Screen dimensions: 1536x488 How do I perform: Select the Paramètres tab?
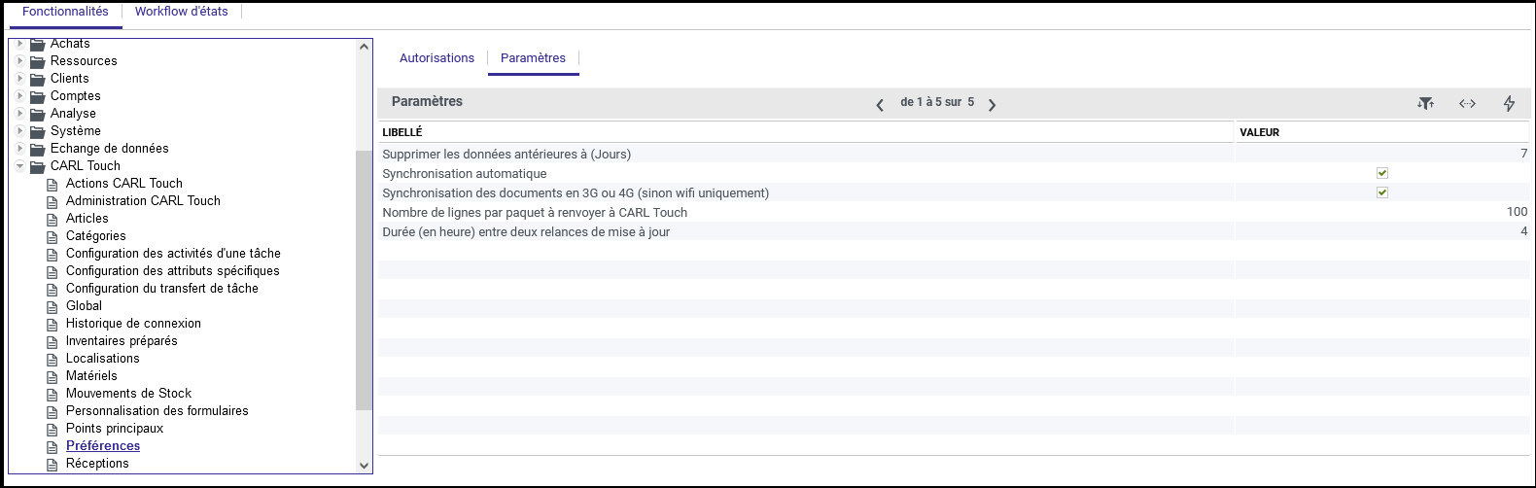point(533,58)
